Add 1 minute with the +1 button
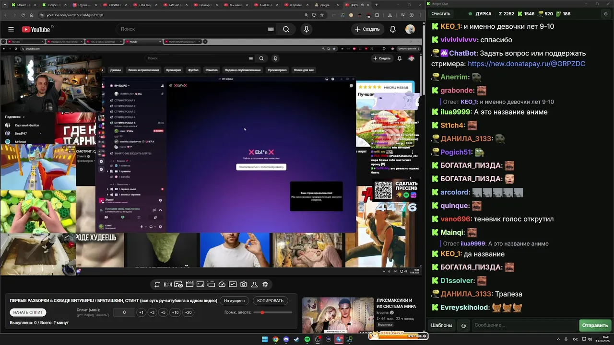 point(141,312)
